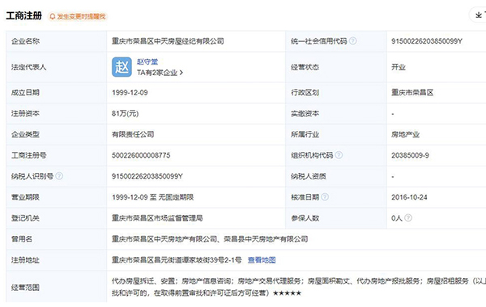Click the blue 赵 avatar thumbnail
This screenshot has height=307, width=486.
122,67
